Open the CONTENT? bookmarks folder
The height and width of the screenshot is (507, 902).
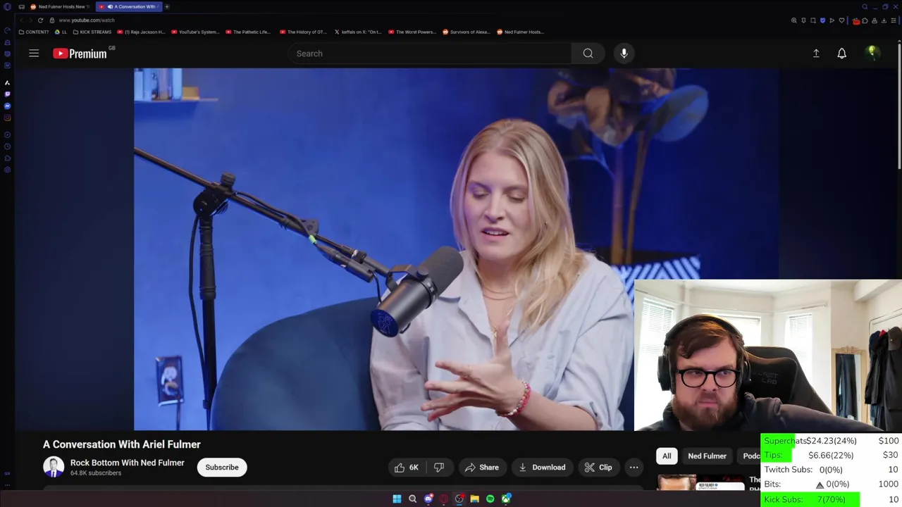click(34, 32)
